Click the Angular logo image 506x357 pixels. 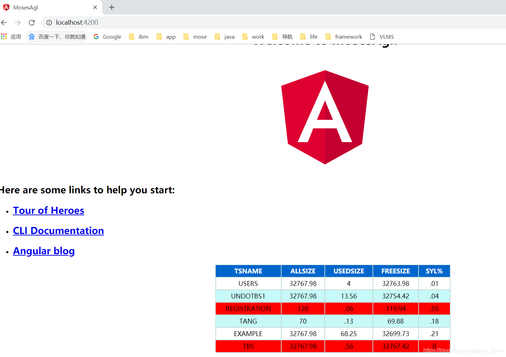(x=325, y=117)
